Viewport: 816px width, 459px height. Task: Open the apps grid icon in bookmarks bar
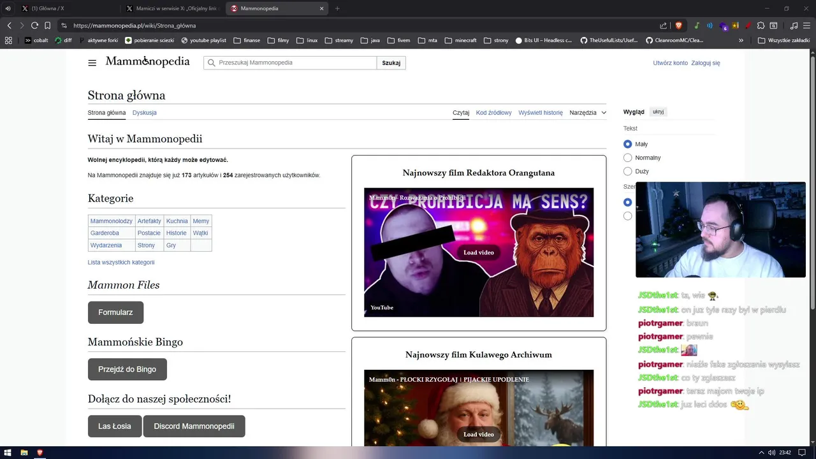(9, 40)
